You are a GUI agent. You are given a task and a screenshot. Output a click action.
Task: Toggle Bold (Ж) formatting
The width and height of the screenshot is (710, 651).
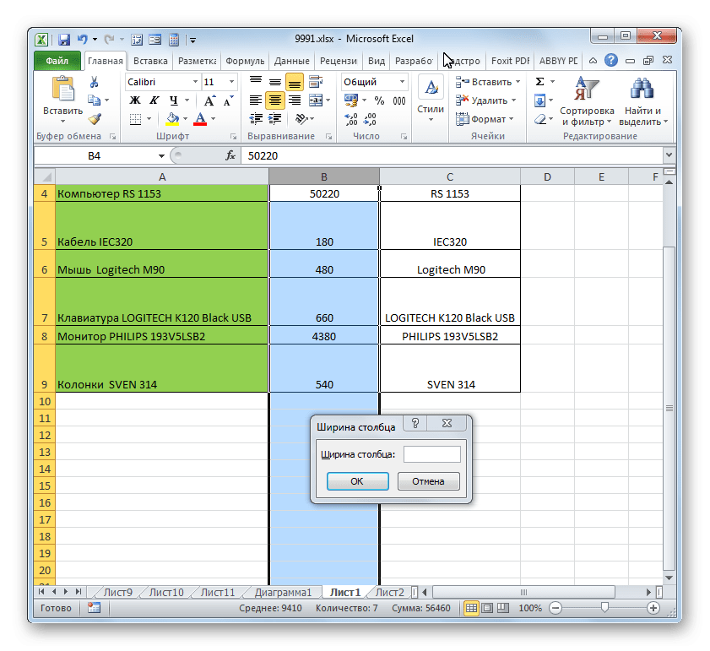tap(135, 100)
